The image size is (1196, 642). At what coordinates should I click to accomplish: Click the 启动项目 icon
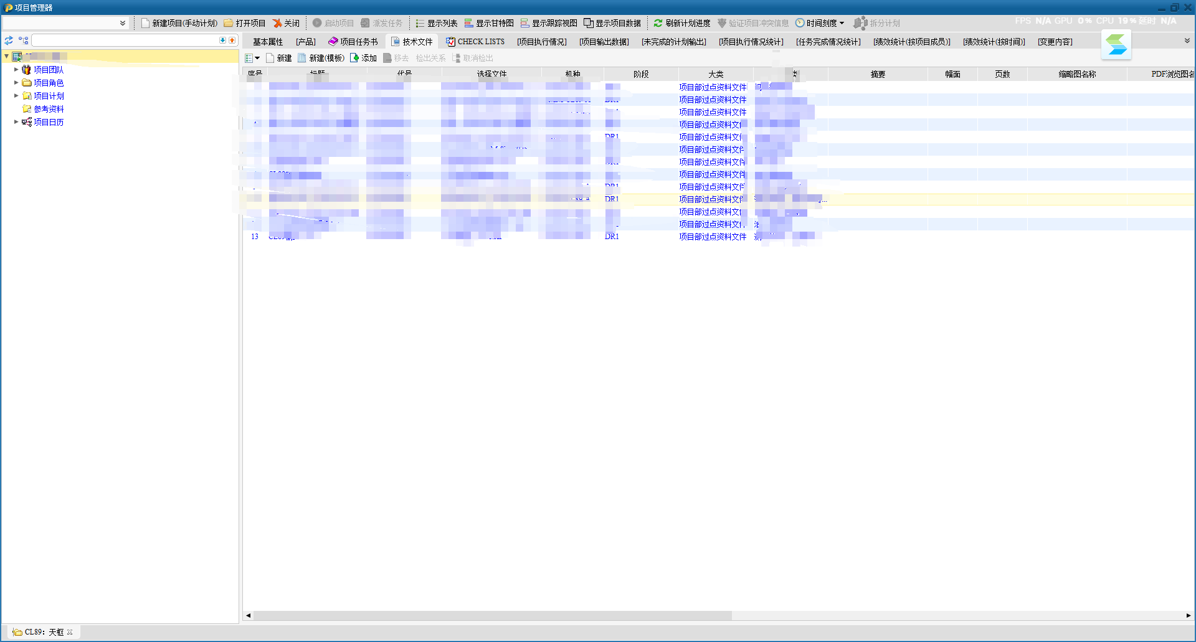pyautogui.click(x=317, y=23)
